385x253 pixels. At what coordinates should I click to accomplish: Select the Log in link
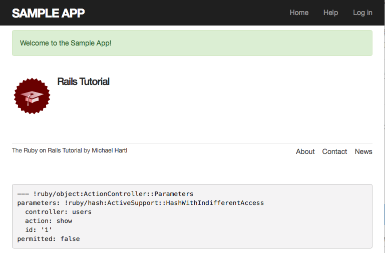pyautogui.click(x=362, y=12)
